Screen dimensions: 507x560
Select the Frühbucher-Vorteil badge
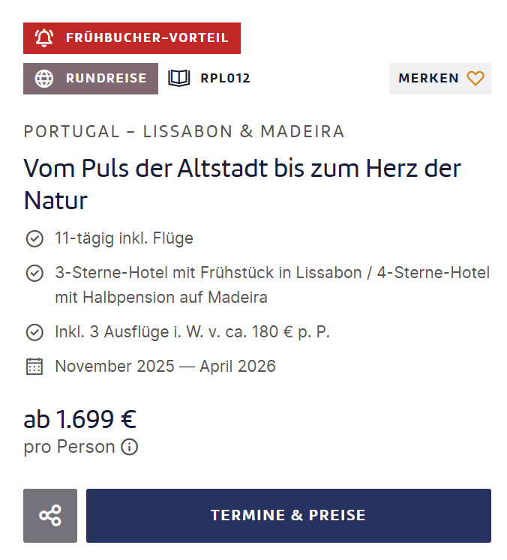pyautogui.click(x=132, y=38)
